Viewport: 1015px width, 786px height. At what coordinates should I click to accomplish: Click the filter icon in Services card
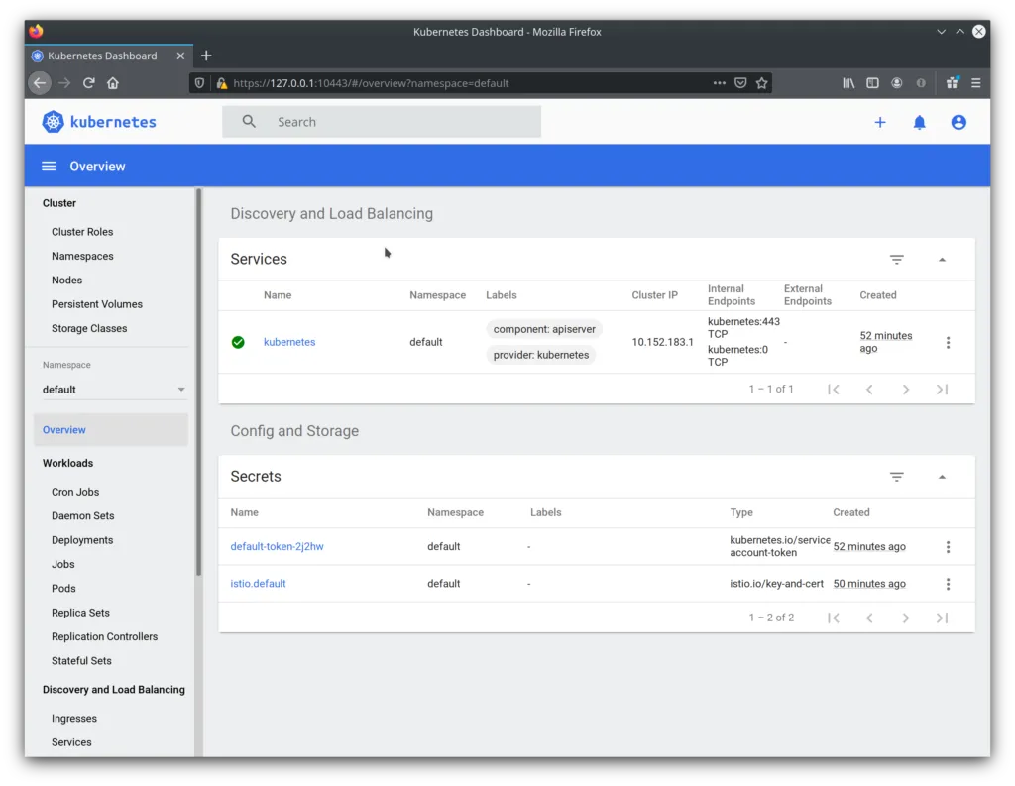coord(896,260)
